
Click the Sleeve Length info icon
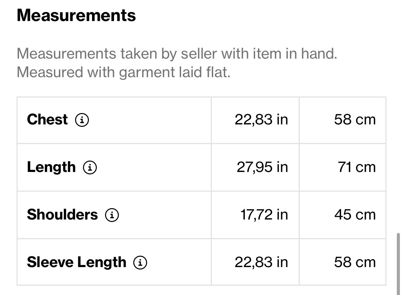pos(140,263)
